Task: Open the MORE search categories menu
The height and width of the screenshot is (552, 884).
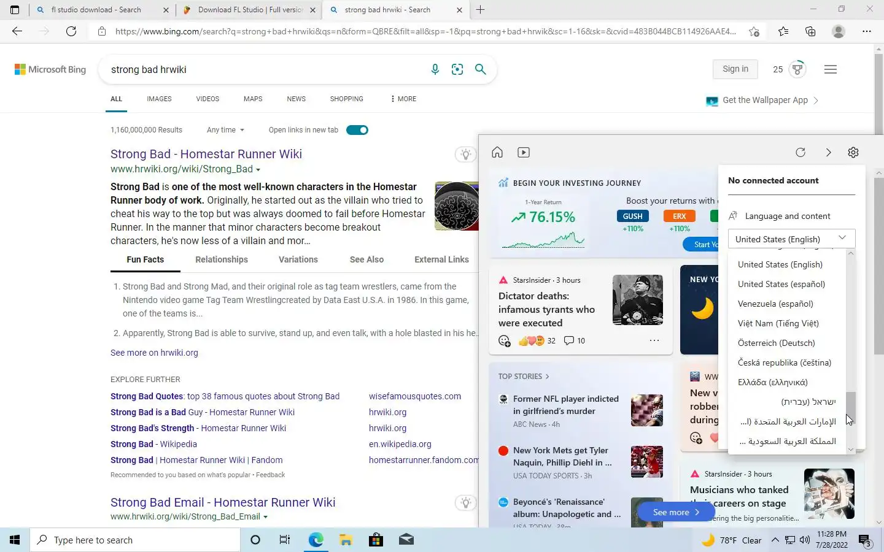Action: 403,99
